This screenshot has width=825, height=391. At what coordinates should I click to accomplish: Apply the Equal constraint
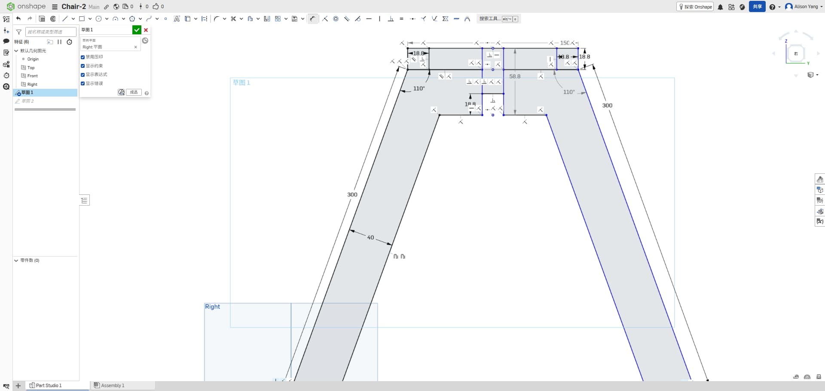coord(401,18)
